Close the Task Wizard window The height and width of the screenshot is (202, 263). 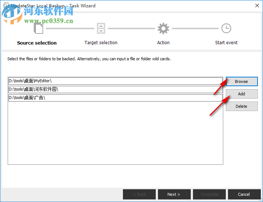click(x=257, y=5)
